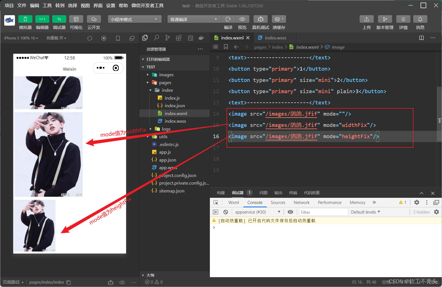The image size is (442, 287).
Task: Open the 项目 menu
Action: (x=9, y=6)
